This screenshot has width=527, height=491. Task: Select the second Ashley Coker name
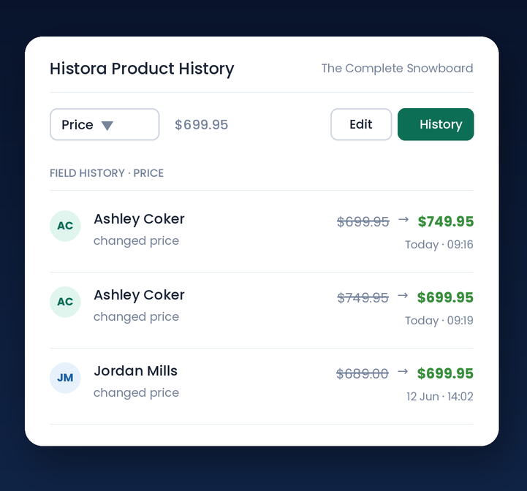tap(139, 295)
